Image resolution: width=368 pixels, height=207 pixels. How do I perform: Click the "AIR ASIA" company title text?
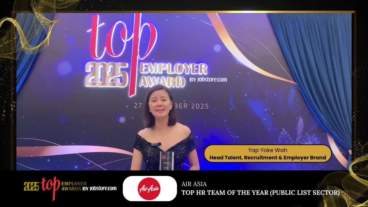tap(194, 184)
